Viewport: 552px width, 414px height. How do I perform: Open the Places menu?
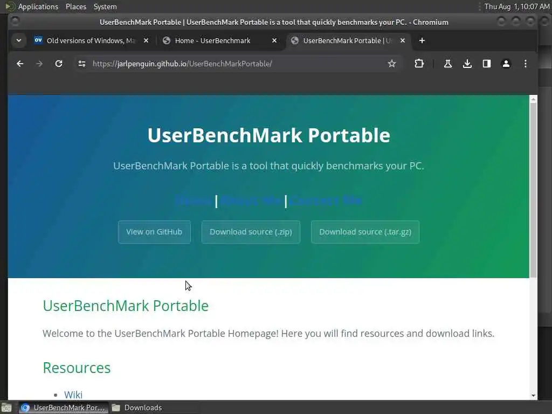point(75,6)
